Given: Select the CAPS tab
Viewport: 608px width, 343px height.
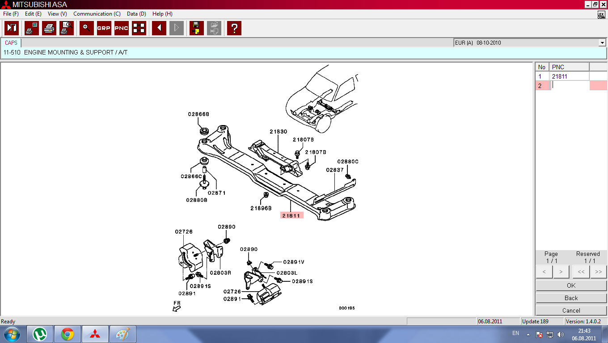Looking at the screenshot, I should pos(11,43).
